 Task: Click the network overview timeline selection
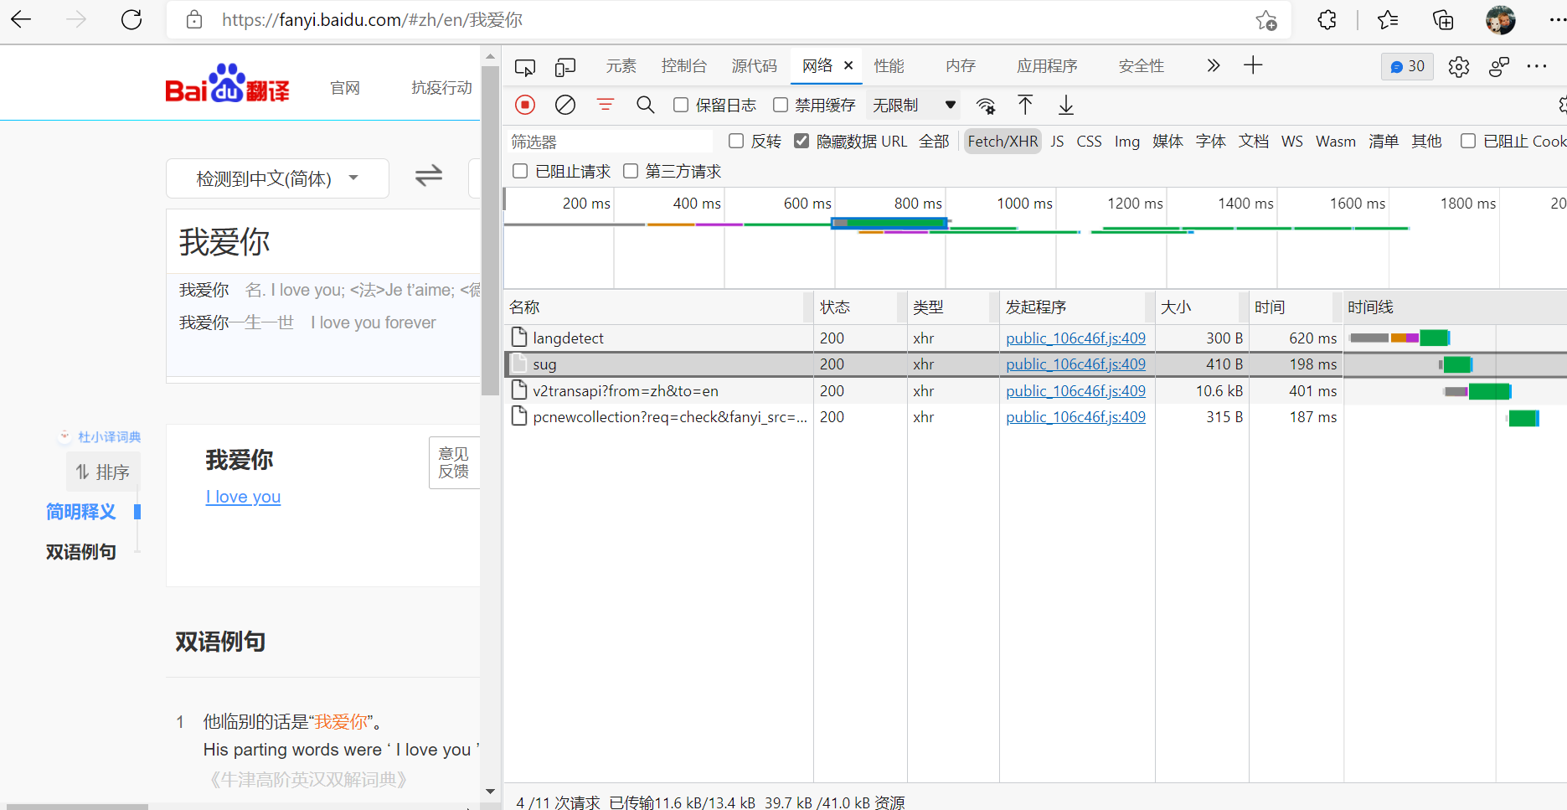889,223
